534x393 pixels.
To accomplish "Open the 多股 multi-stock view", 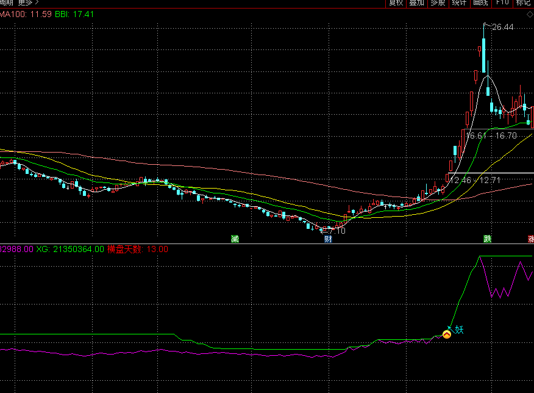I will (x=438, y=2).
